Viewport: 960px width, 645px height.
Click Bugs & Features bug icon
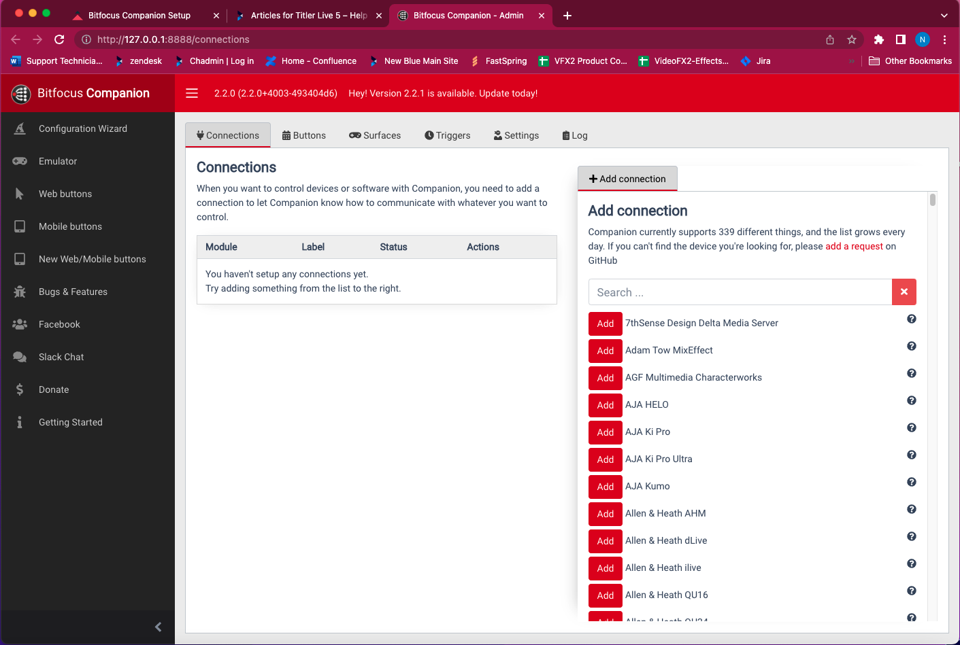tap(20, 292)
